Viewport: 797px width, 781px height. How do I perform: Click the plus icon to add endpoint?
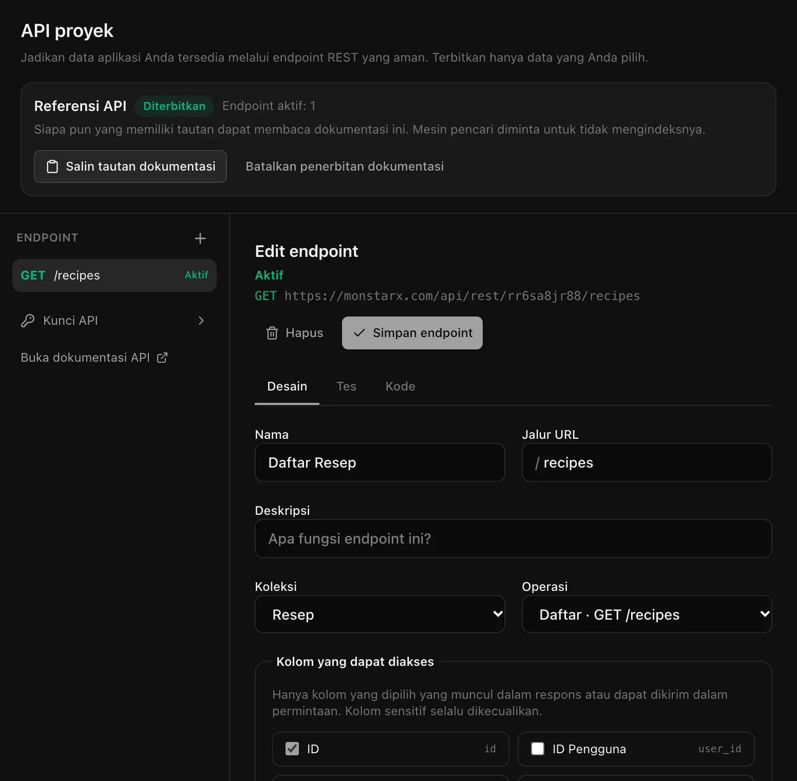200,238
